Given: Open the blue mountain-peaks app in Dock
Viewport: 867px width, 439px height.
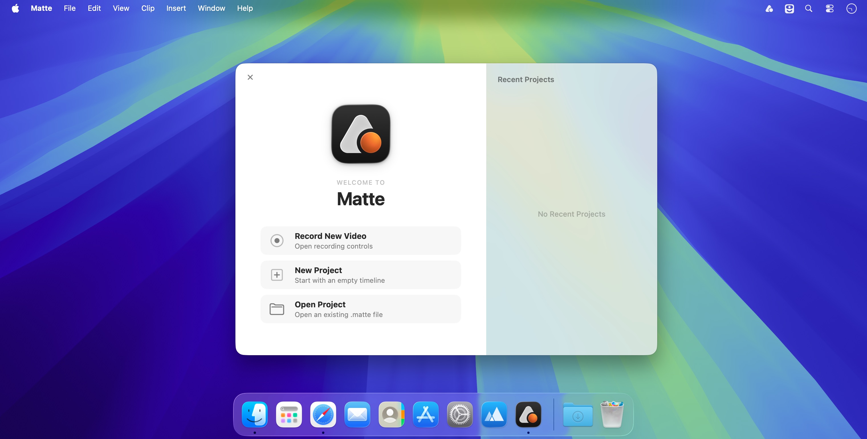Looking at the screenshot, I should point(494,414).
